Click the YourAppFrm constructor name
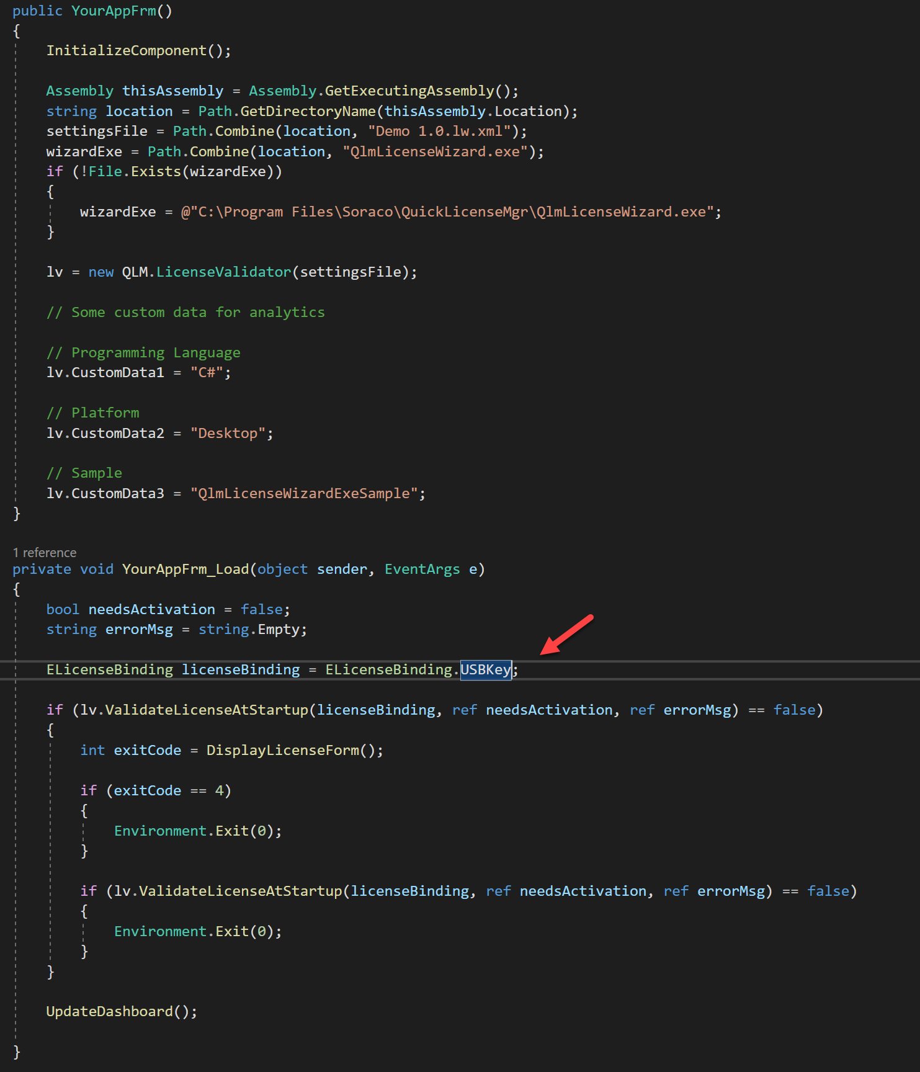920x1072 pixels. coord(114,11)
